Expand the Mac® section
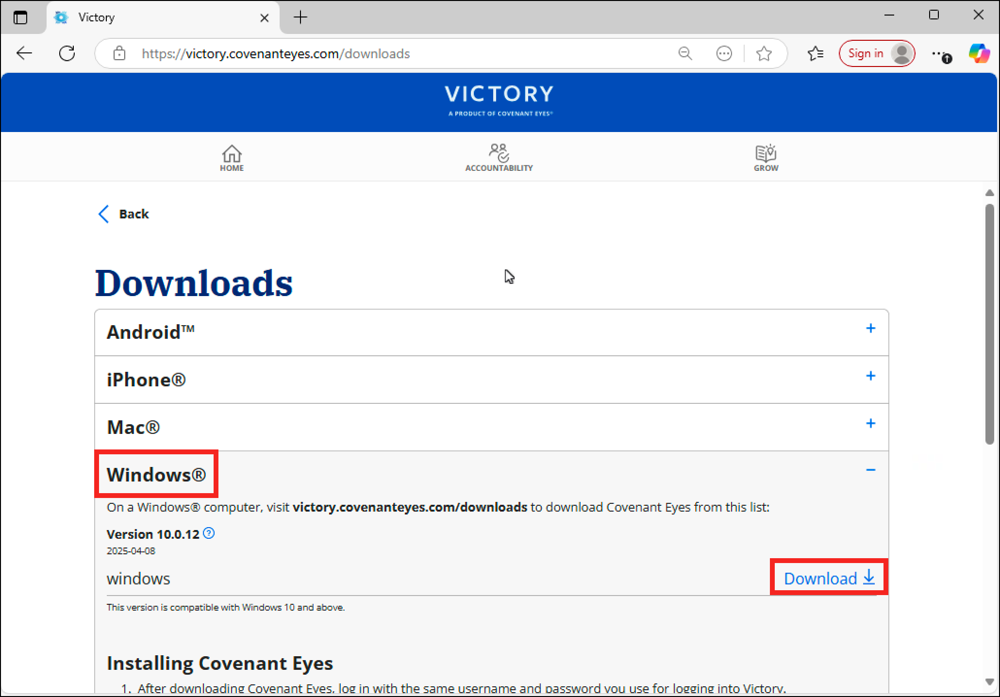 [x=491, y=427]
